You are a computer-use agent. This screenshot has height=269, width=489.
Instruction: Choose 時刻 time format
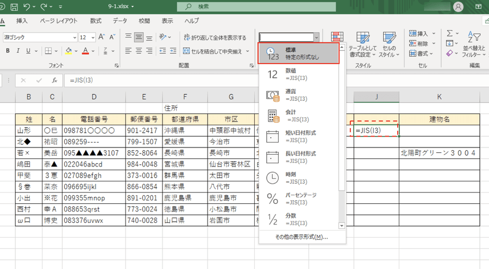pyautogui.click(x=298, y=178)
